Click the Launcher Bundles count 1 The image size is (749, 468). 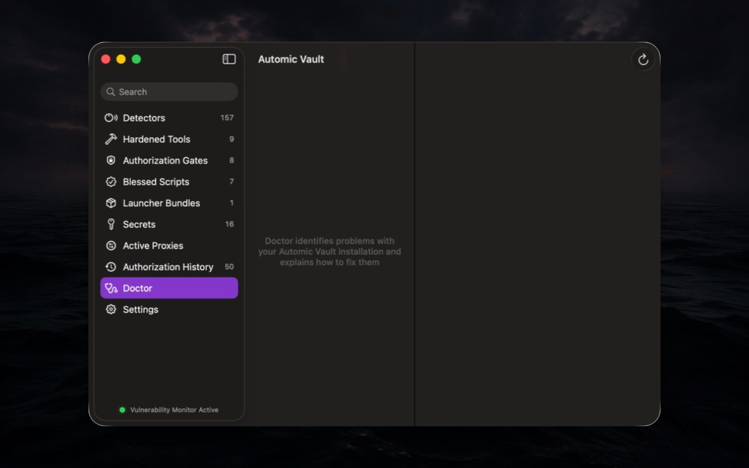pos(231,203)
